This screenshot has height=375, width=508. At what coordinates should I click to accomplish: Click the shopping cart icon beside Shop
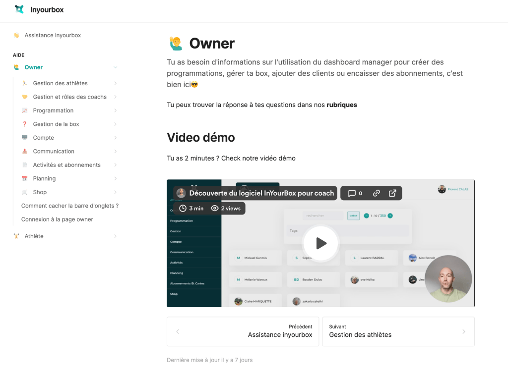tap(25, 192)
